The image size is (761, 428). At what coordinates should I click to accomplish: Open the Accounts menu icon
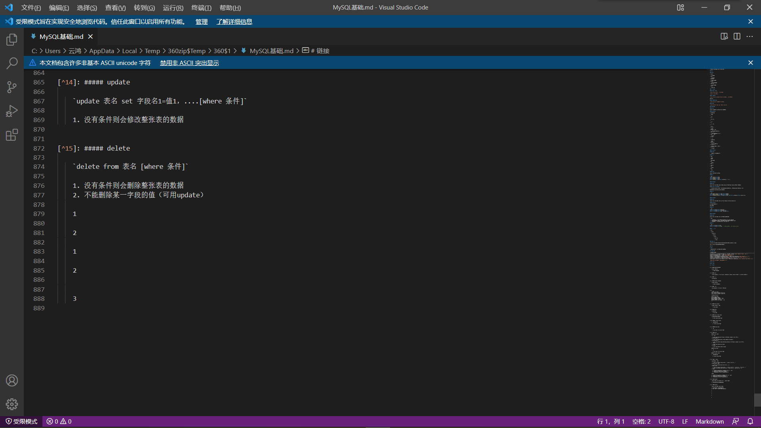[12, 380]
